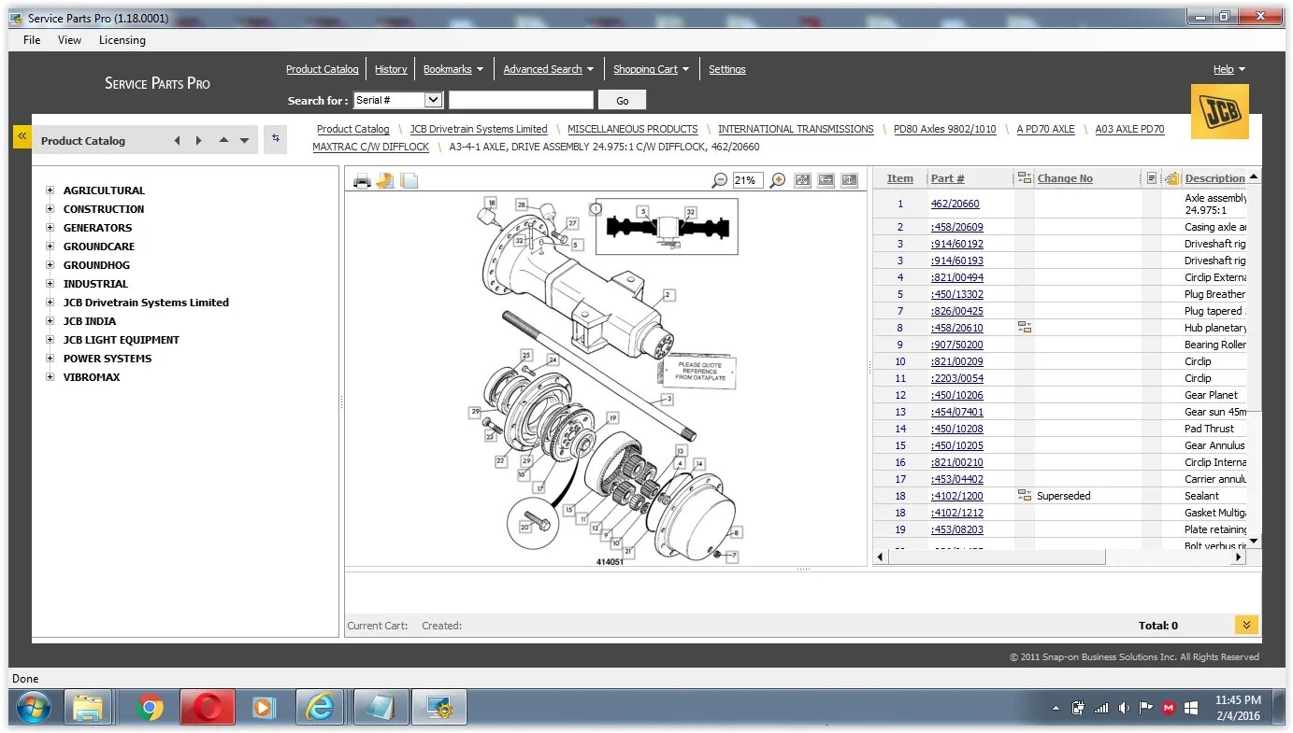Open the Settings page
1293x733 pixels.
coord(727,69)
